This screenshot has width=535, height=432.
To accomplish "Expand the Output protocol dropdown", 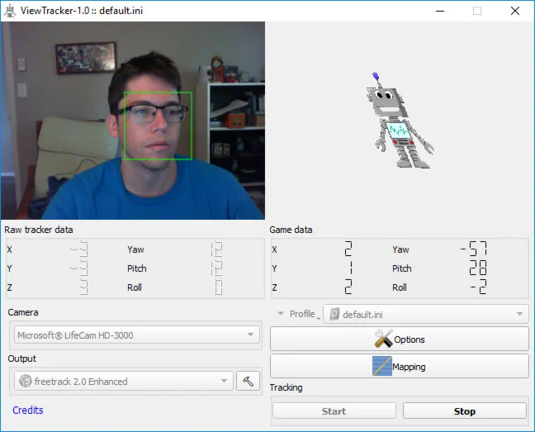I will [124, 381].
